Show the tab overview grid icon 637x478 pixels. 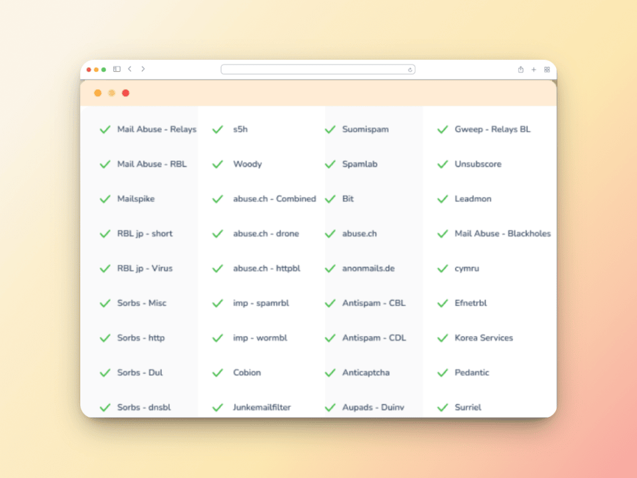pyautogui.click(x=547, y=70)
